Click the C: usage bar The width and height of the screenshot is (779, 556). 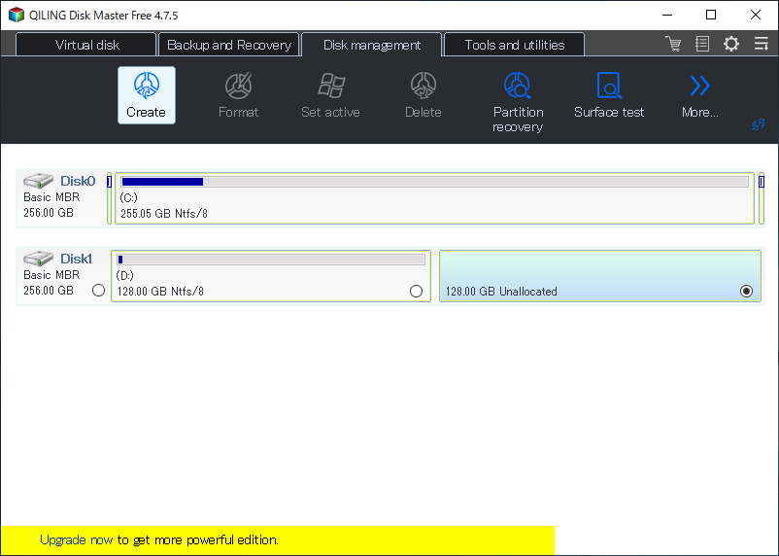tap(435, 182)
